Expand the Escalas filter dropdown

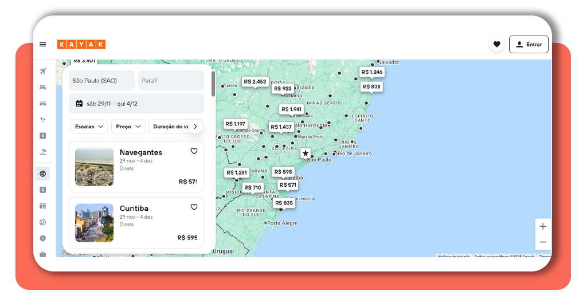tap(89, 127)
